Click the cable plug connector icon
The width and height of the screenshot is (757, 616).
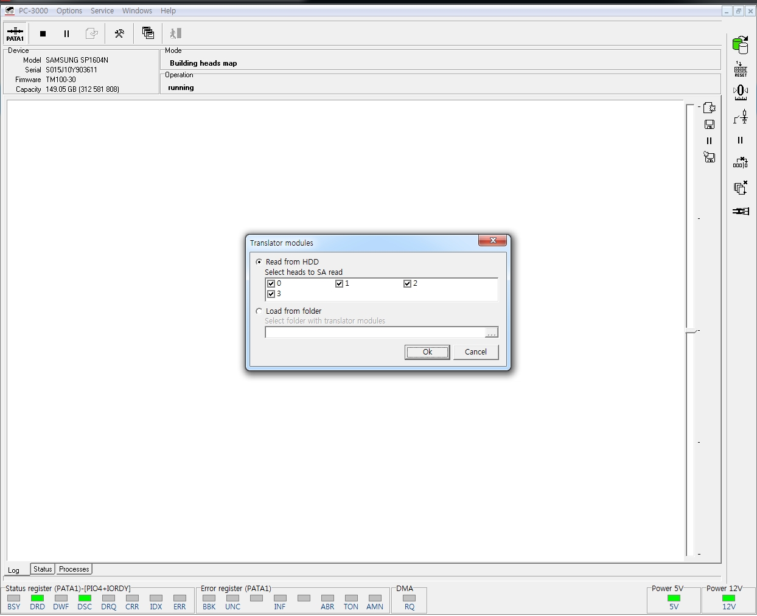(x=741, y=211)
